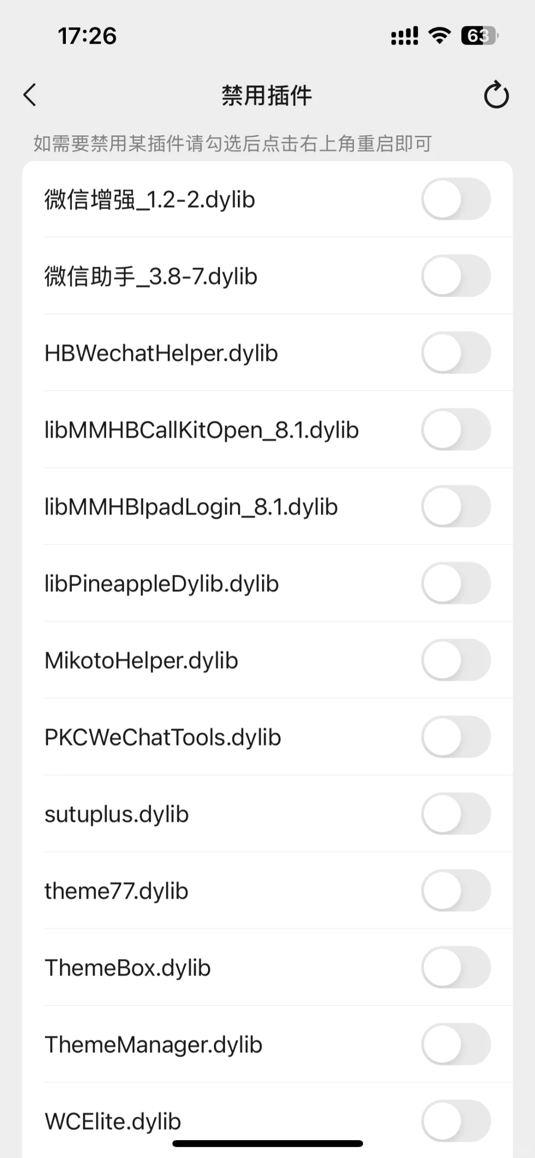Flip the ThemeManager.dylib toggle
535x1158 pixels.
(x=456, y=1044)
